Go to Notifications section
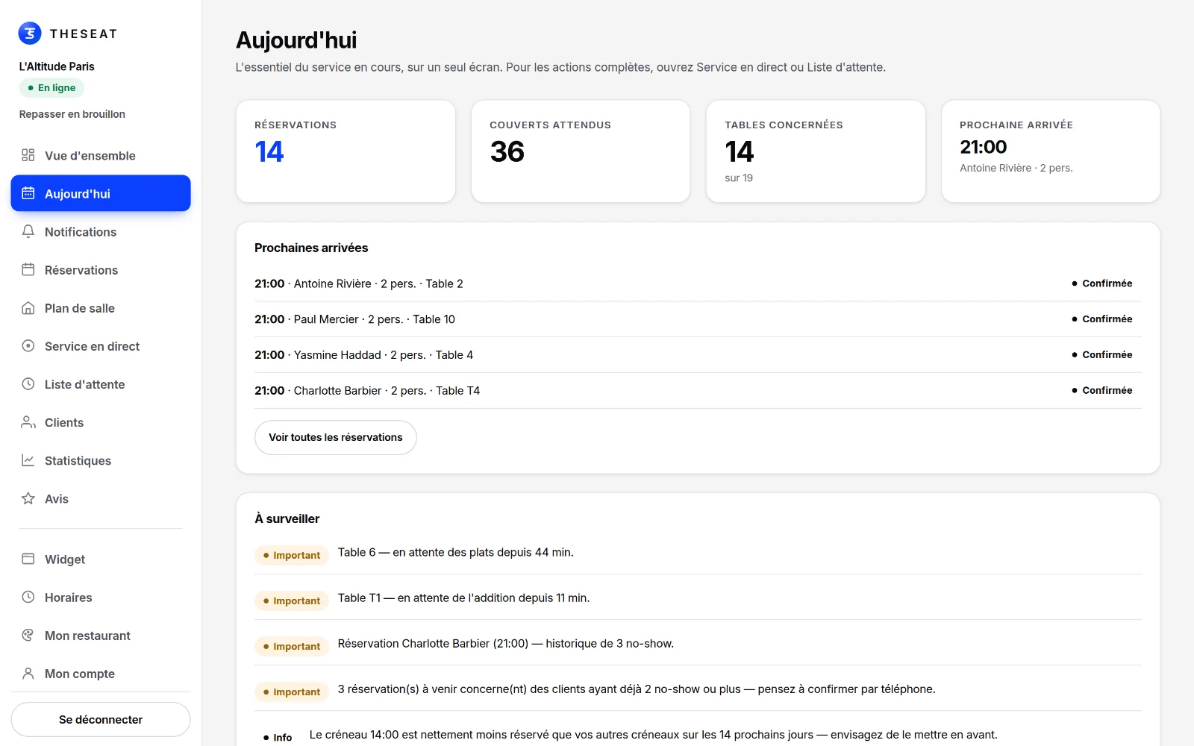This screenshot has width=1194, height=746. point(101,231)
